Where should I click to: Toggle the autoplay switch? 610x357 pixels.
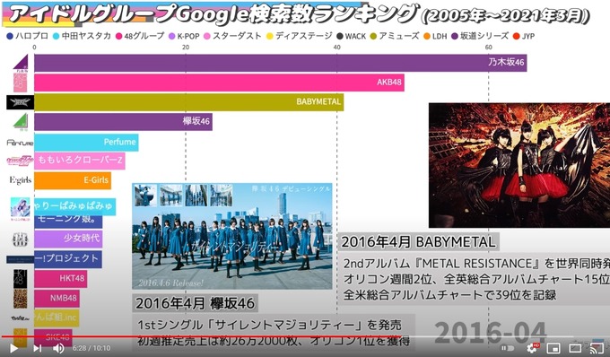tap(508, 348)
